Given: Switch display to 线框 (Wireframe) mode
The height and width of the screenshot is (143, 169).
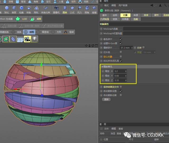Looking at the screenshot, I should [x=29, y=32].
